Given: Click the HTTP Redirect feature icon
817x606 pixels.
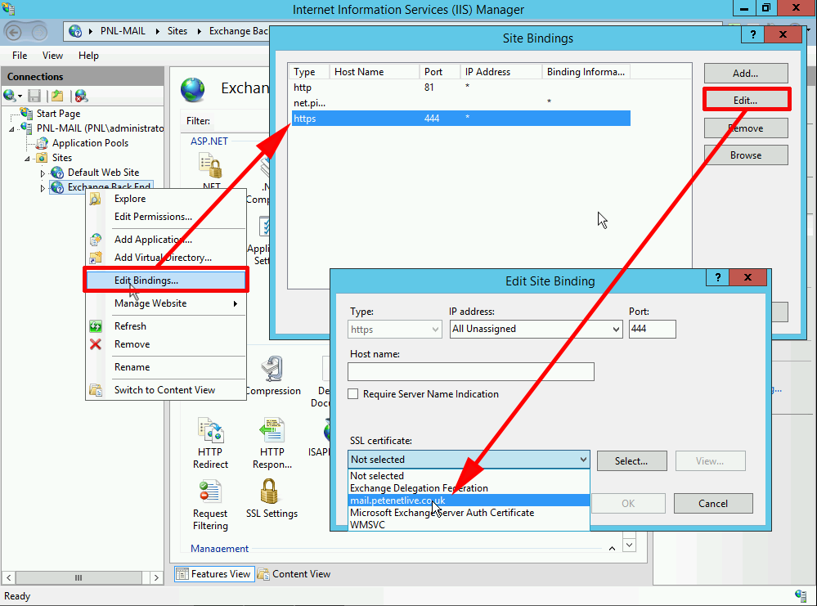Looking at the screenshot, I should coord(210,430).
